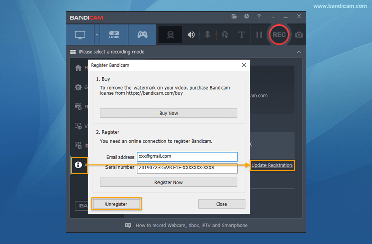Click the Buy Now button

[169, 113]
